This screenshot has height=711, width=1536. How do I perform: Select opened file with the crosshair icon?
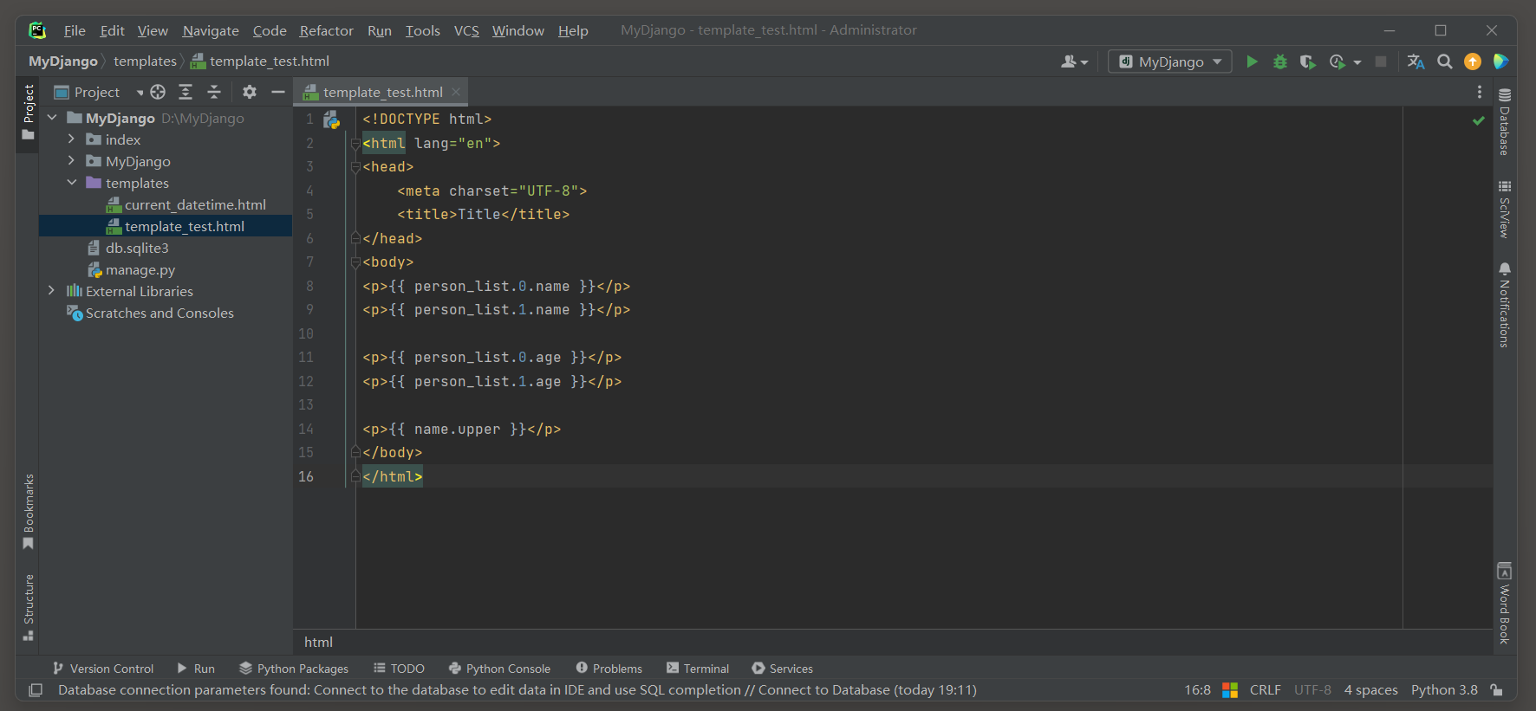tap(157, 92)
